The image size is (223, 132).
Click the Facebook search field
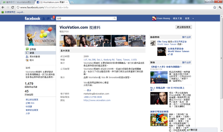click(85, 18)
